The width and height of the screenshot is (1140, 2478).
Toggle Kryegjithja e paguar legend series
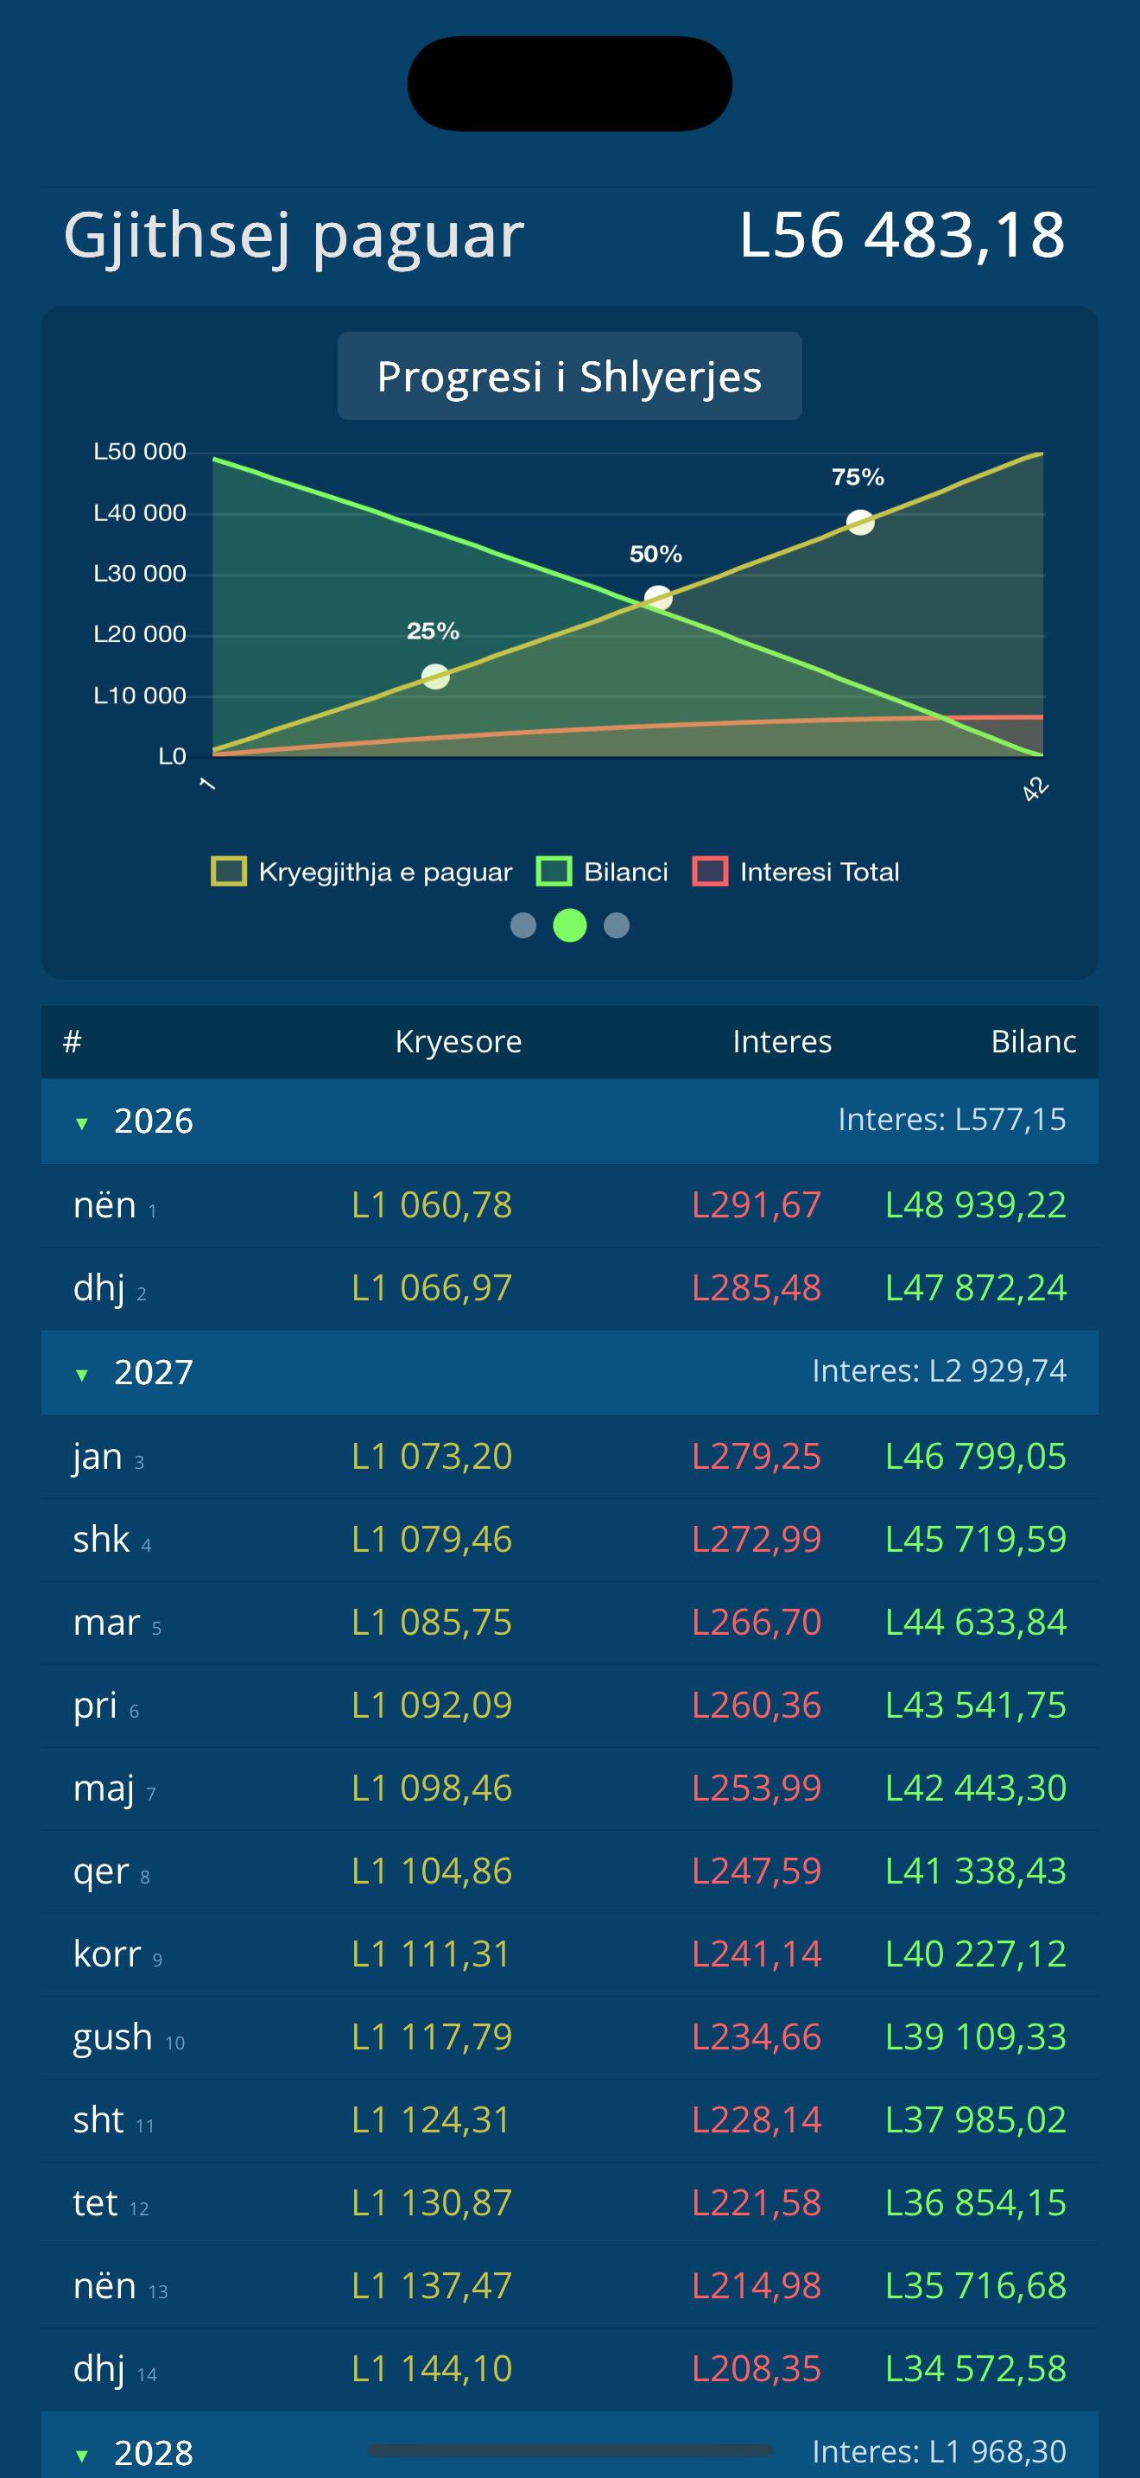coord(361,872)
